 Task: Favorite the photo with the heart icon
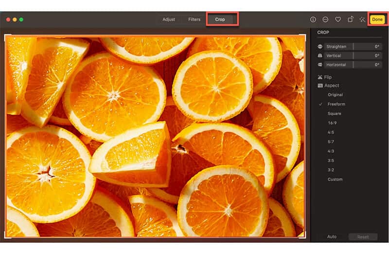click(x=337, y=19)
